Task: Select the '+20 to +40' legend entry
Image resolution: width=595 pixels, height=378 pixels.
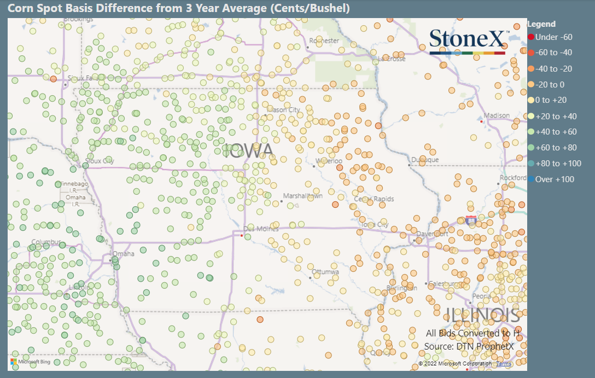Action: (552, 116)
